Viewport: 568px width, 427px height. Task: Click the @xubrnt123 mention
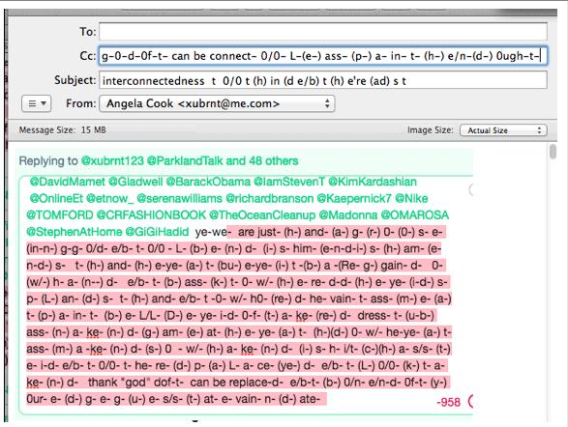click(x=112, y=160)
